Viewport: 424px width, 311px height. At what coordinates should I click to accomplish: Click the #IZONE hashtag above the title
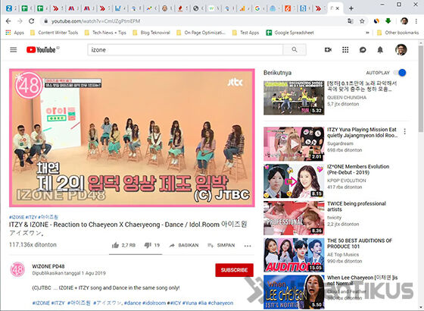(17, 217)
